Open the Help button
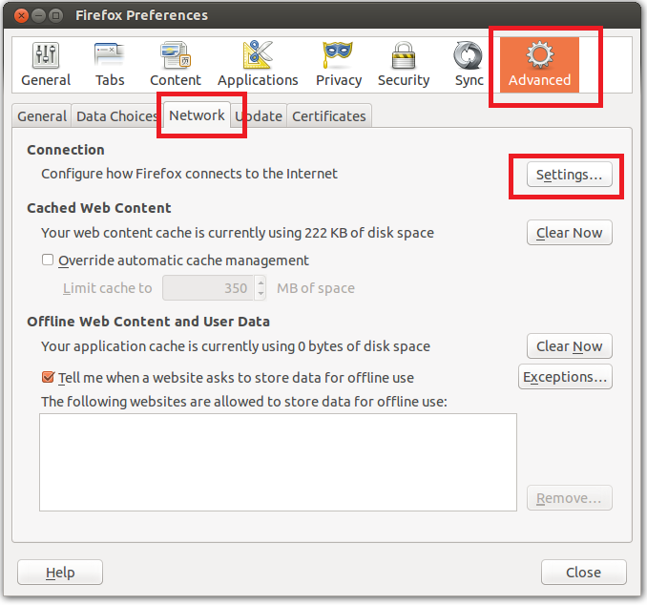 coord(60,573)
